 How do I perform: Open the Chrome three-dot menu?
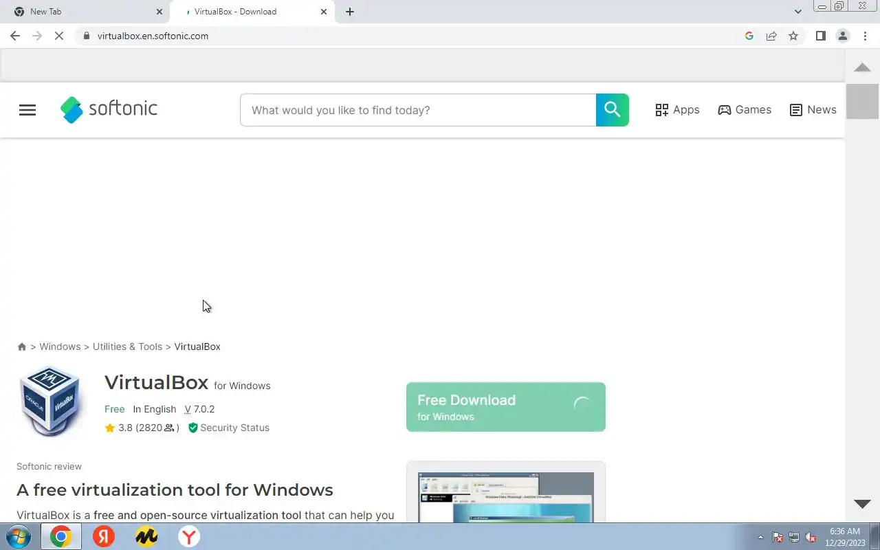pyautogui.click(x=865, y=36)
